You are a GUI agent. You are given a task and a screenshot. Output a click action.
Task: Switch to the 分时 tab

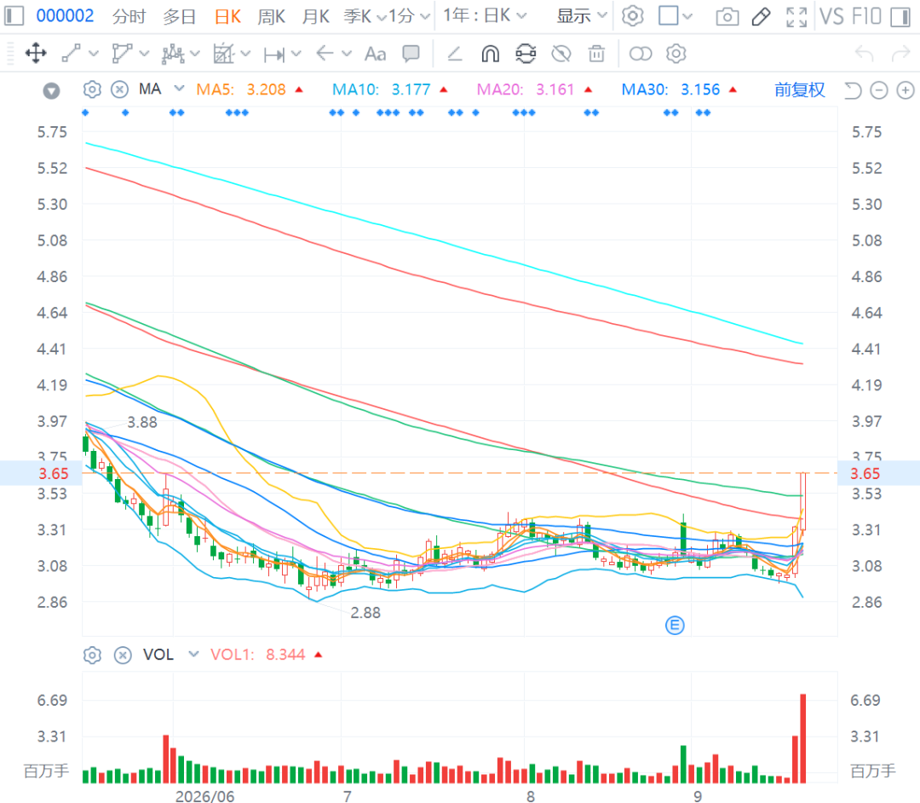pos(129,16)
